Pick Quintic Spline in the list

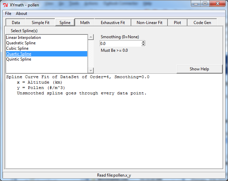(x=19, y=59)
